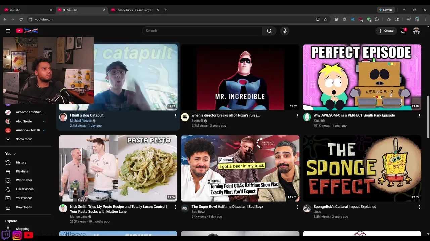430x241 pixels.
Task: Click Matteo Lane channel avatar
Action: point(63,208)
